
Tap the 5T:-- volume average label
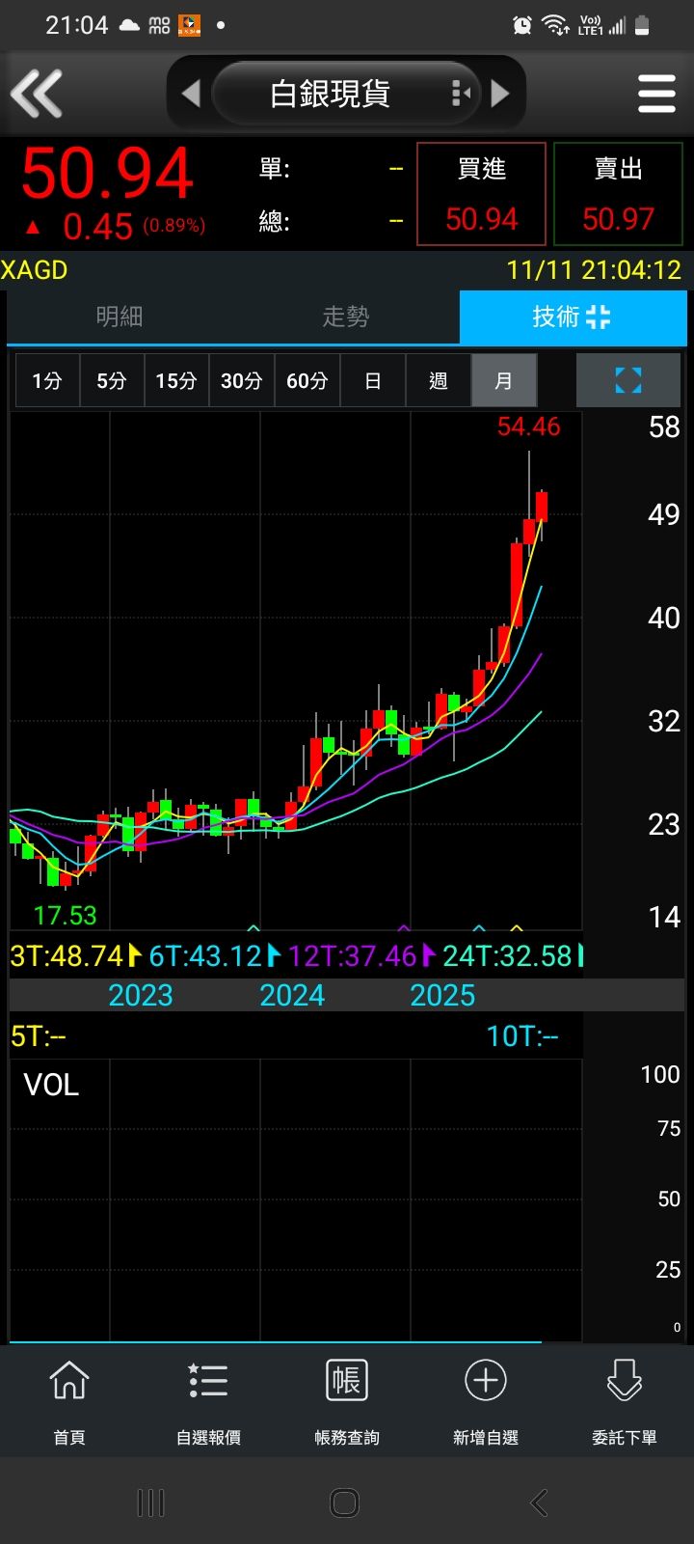coord(39,1035)
